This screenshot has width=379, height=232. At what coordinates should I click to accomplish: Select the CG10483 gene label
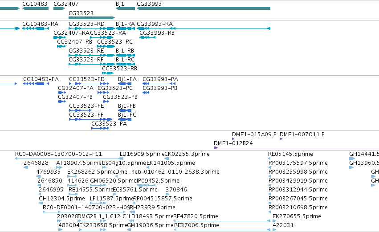pyautogui.click(x=35, y=4)
